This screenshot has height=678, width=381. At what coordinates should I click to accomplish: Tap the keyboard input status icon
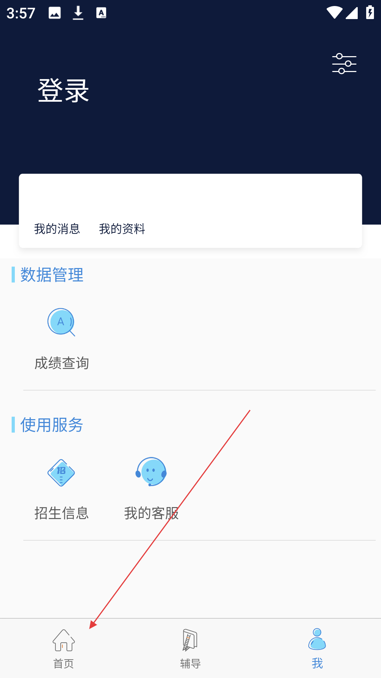(x=101, y=13)
